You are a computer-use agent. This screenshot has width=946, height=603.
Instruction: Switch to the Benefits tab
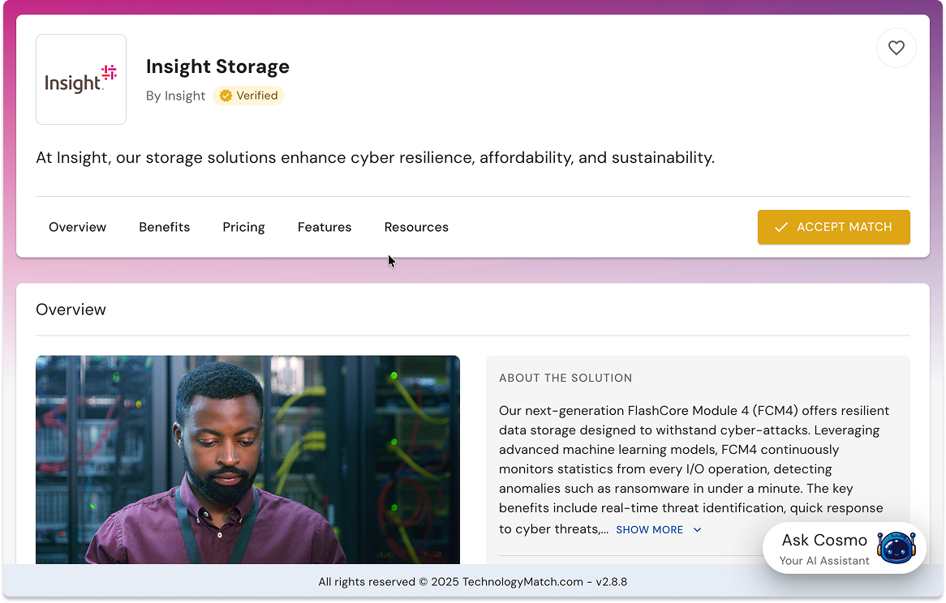point(164,227)
